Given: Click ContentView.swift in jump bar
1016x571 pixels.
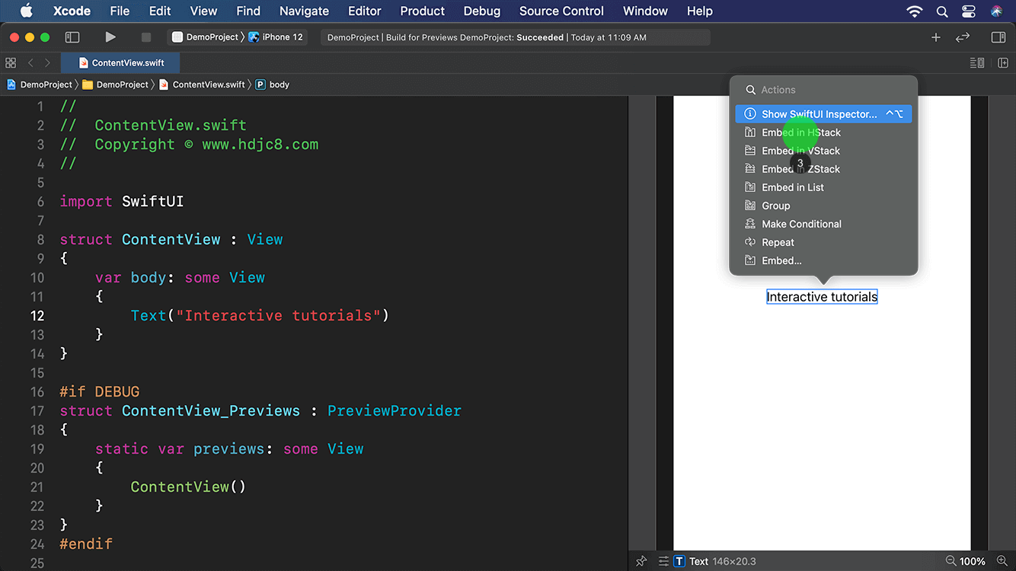Looking at the screenshot, I should point(202,85).
